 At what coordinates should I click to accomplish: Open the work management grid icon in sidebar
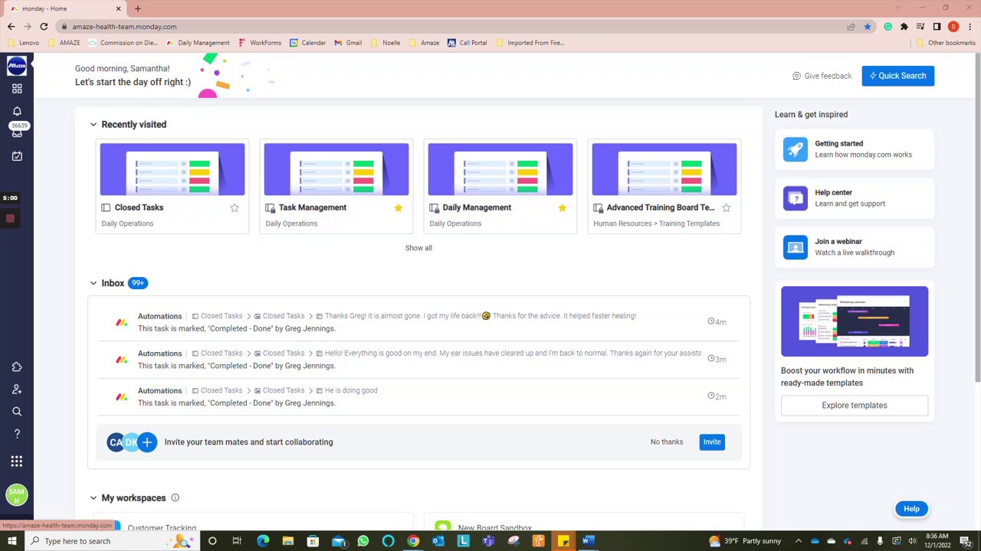click(17, 89)
